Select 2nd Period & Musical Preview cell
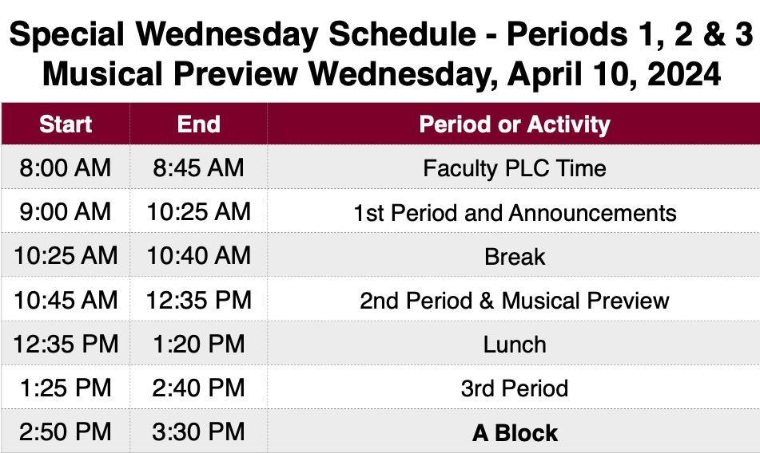Screen dimensions: 760x453 [514, 301]
